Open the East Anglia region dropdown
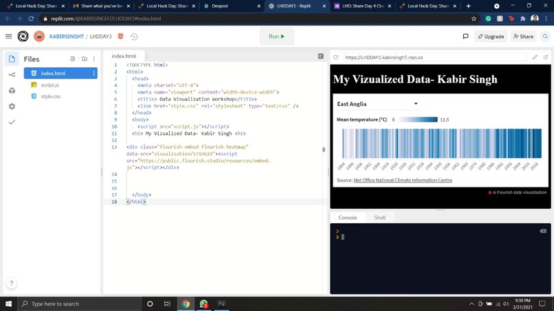The width and height of the screenshot is (554, 311). coord(377,104)
